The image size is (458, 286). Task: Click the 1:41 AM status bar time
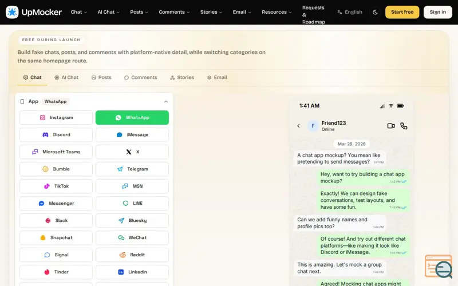pyautogui.click(x=309, y=106)
